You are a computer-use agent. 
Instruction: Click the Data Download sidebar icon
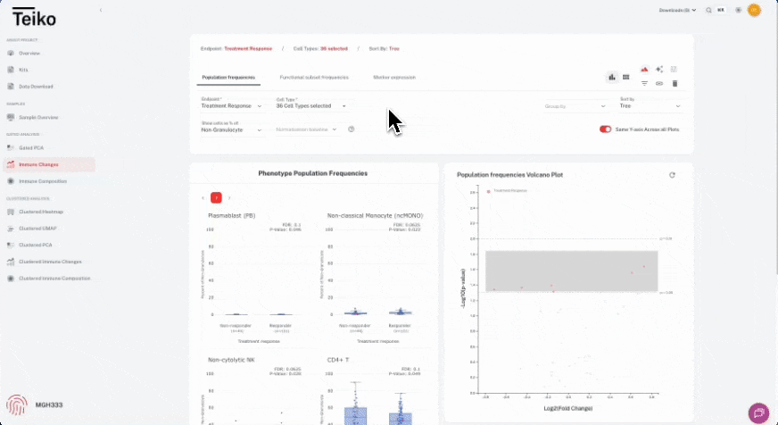pyautogui.click(x=11, y=87)
